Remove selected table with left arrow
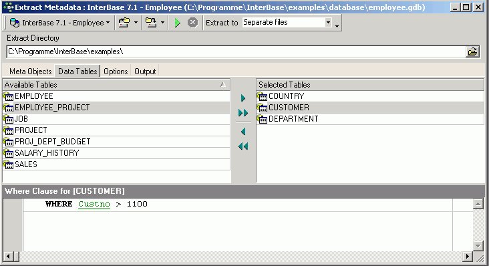This screenshot has width=489, height=266. [x=243, y=132]
